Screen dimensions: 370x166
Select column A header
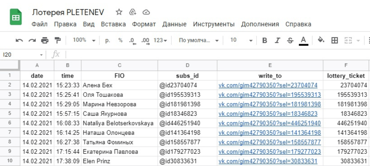coord(37,66)
